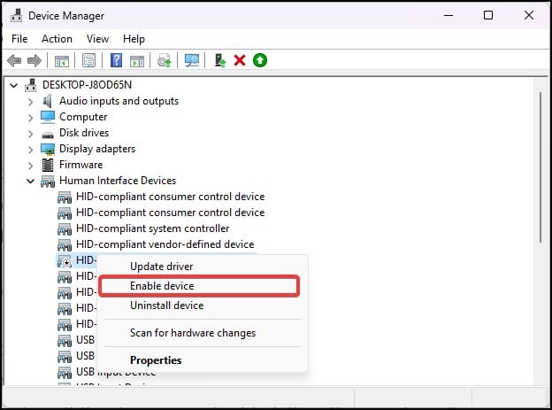
Task: Click the Back arrow toolbar icon
Action: coord(14,60)
